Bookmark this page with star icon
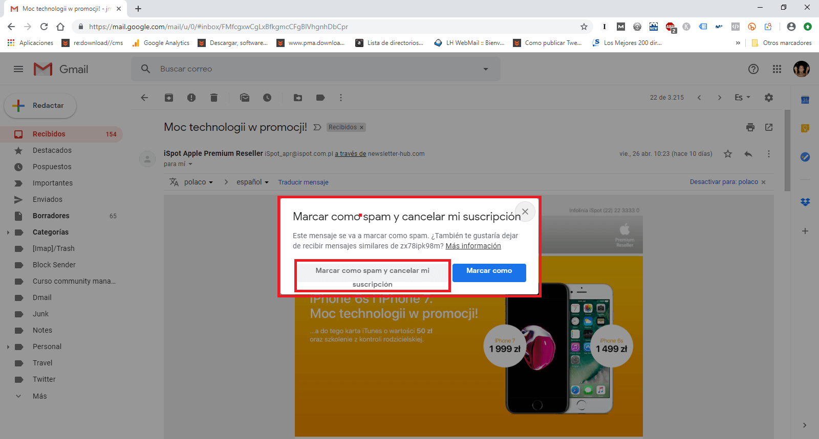Viewport: 819px width, 439px height. click(x=584, y=27)
